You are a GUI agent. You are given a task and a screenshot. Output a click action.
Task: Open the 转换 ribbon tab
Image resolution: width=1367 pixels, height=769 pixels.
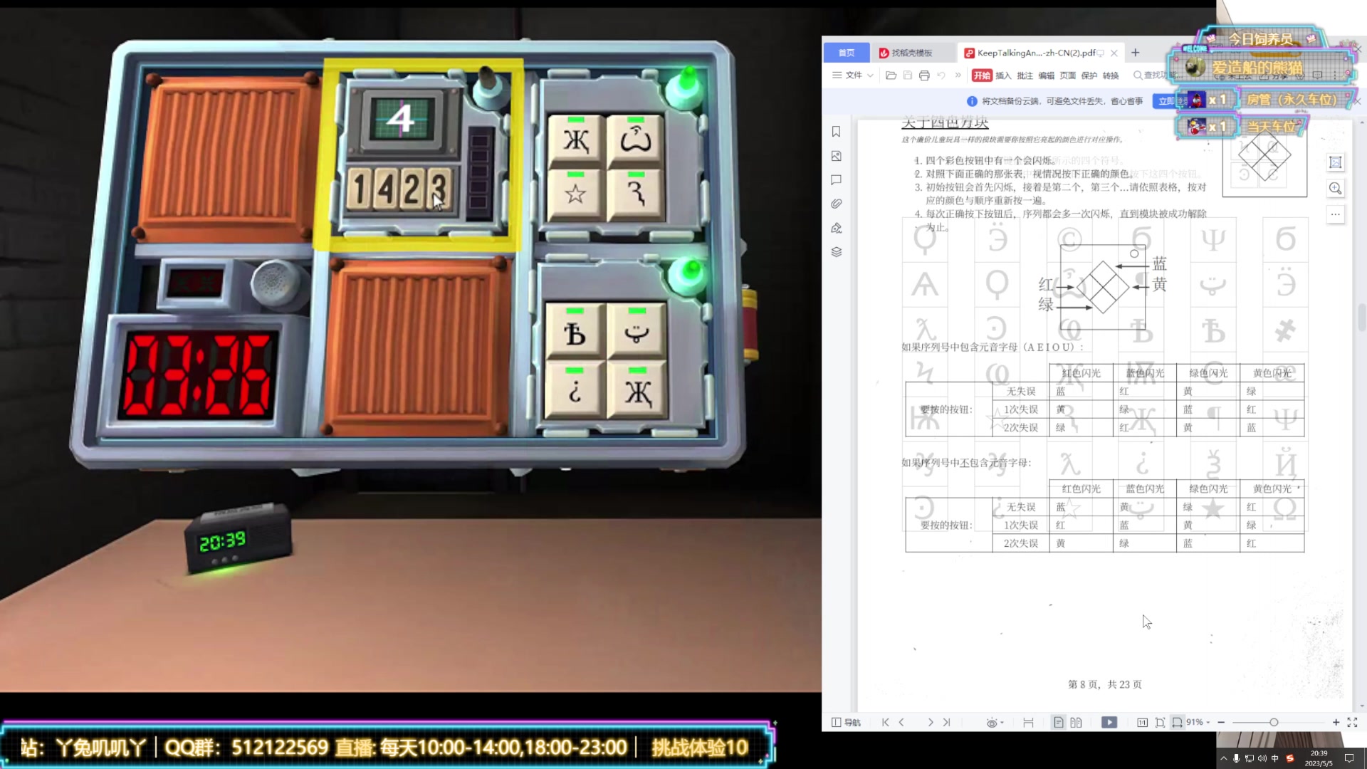(x=1111, y=75)
